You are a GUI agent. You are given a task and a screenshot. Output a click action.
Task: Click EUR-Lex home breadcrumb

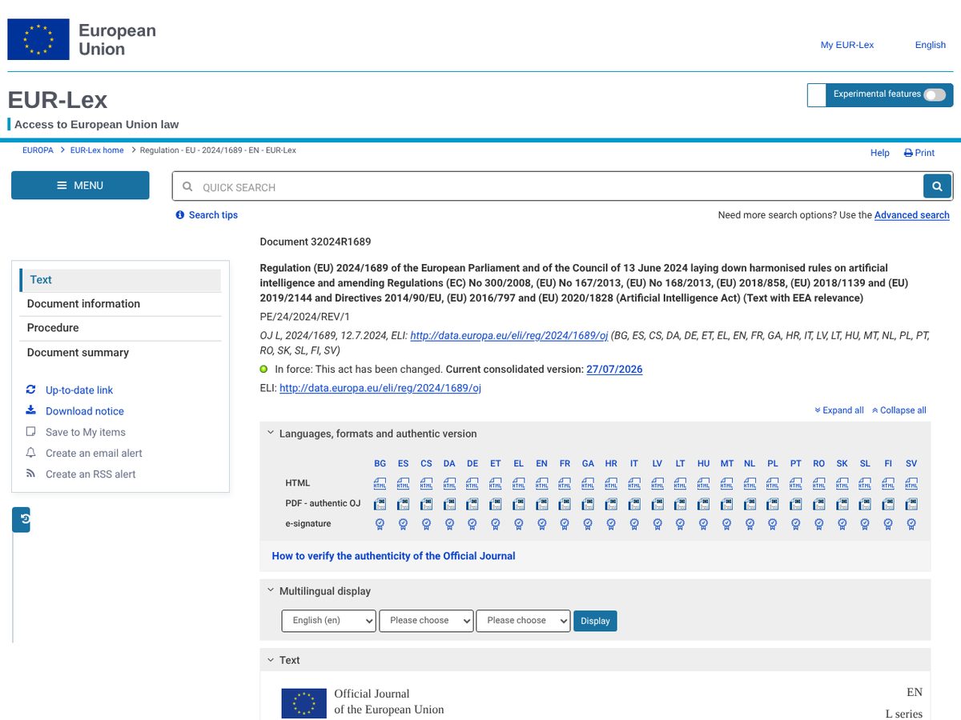coord(97,150)
